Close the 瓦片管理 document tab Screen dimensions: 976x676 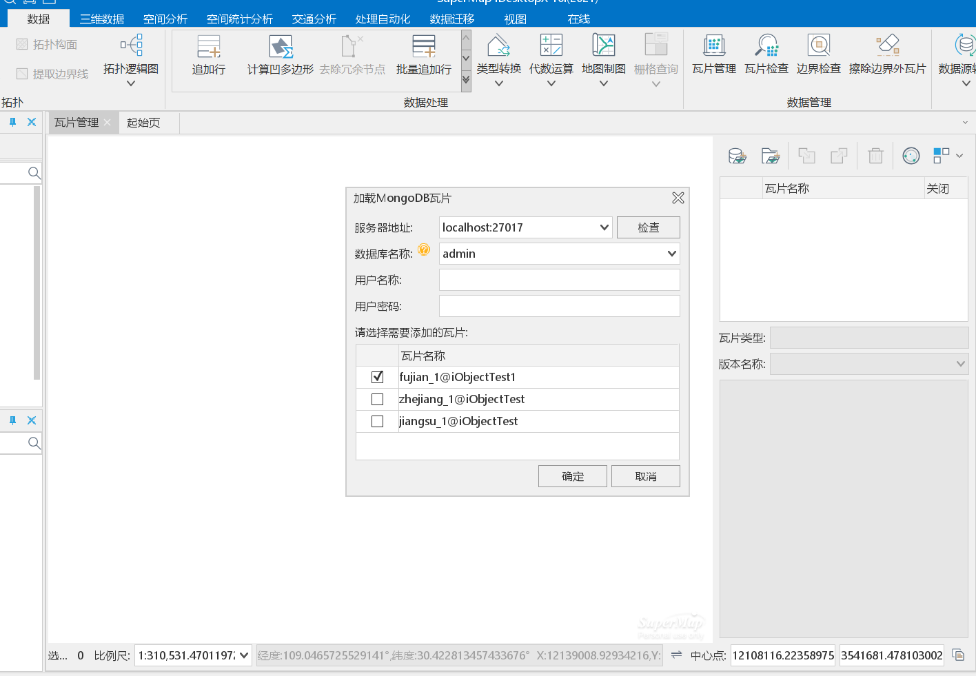point(108,123)
